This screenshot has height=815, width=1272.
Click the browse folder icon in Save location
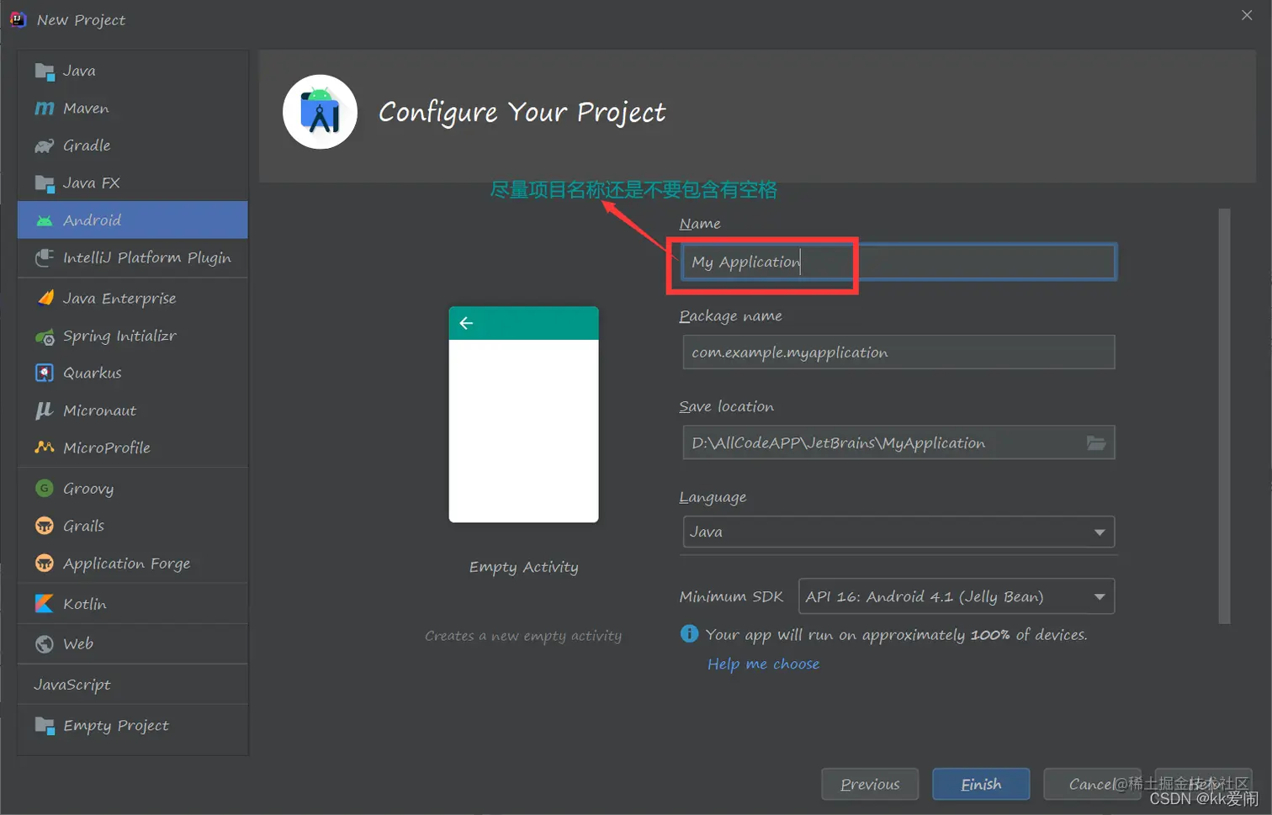(x=1095, y=442)
